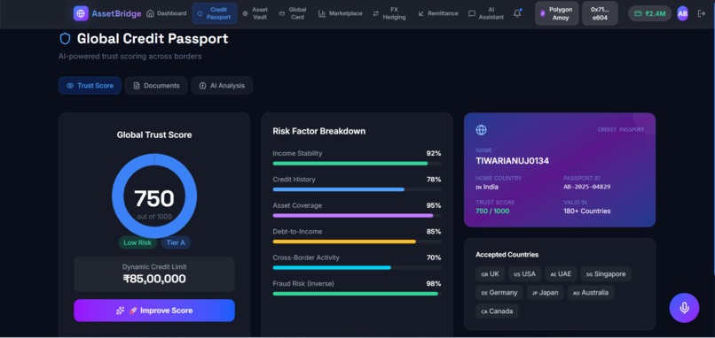The width and height of the screenshot is (715, 338).
Task: Click the logout arrow icon
Action: pos(702,13)
